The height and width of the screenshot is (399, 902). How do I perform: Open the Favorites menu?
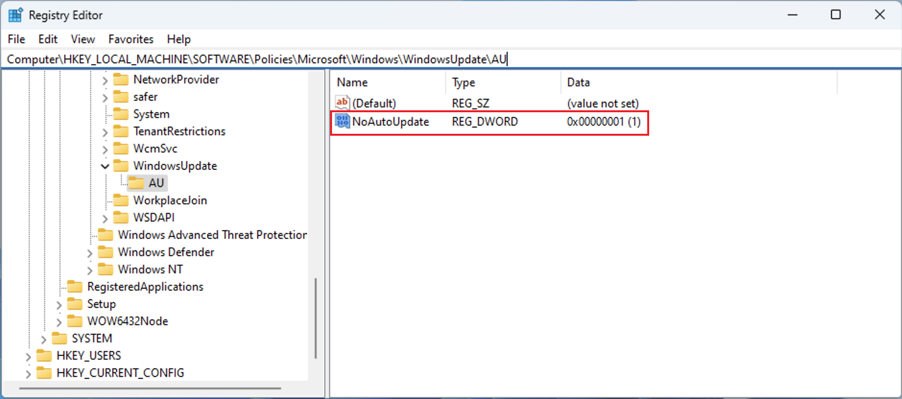[x=131, y=39]
